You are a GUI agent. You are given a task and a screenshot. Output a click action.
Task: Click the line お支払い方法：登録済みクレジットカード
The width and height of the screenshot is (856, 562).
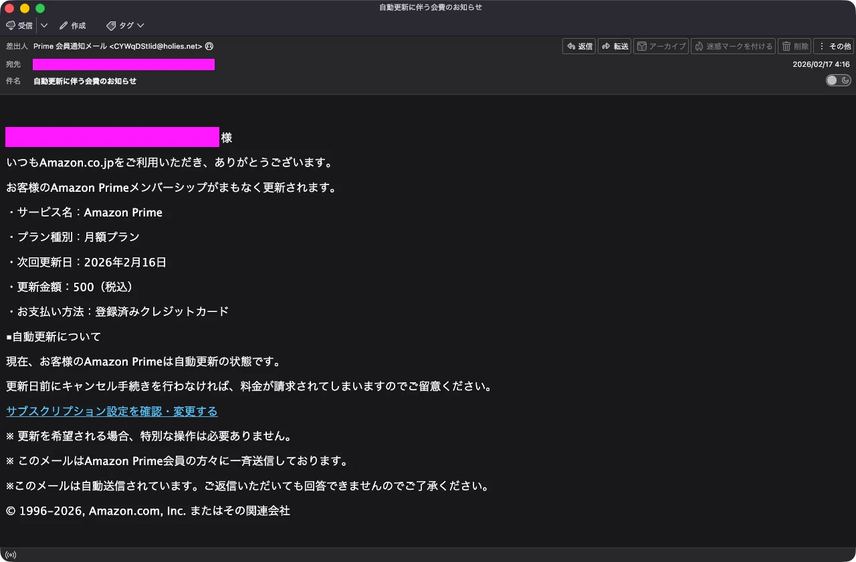[x=118, y=311]
